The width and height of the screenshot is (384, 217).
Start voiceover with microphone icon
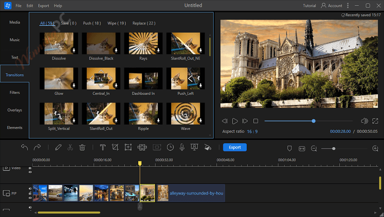pyautogui.click(x=182, y=147)
